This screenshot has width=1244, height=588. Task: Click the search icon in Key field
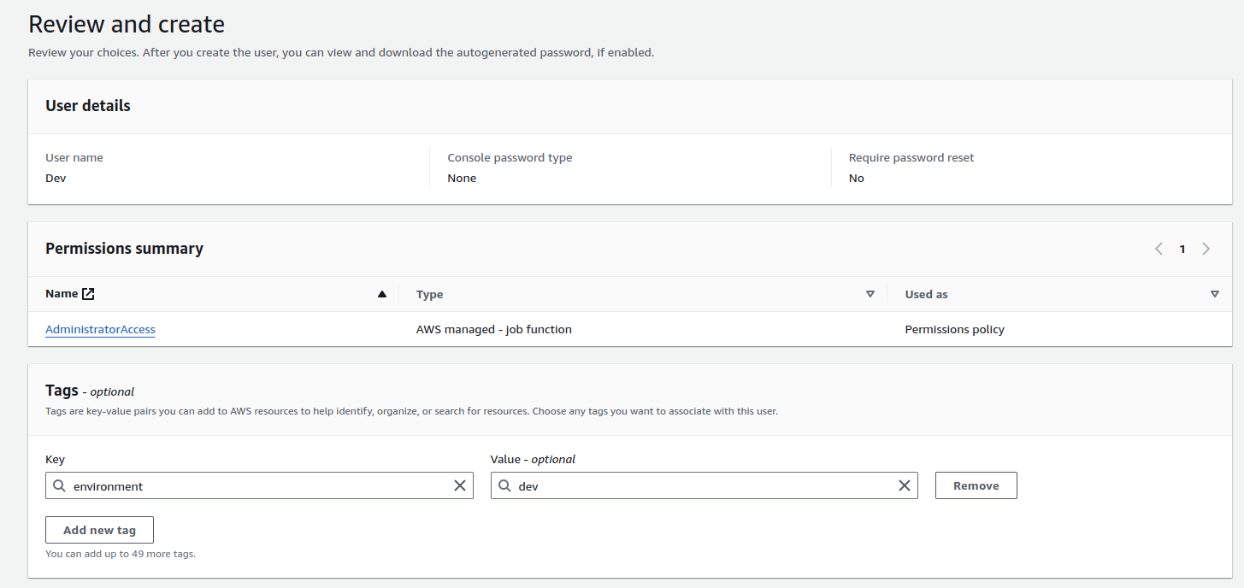(59, 485)
